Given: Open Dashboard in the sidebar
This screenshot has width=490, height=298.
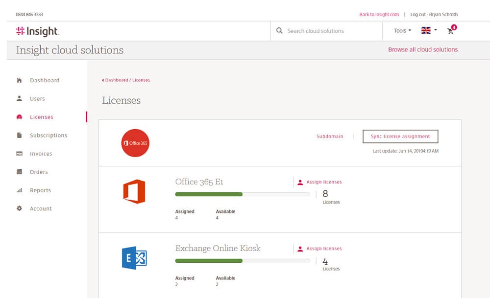Looking at the screenshot, I should (45, 80).
